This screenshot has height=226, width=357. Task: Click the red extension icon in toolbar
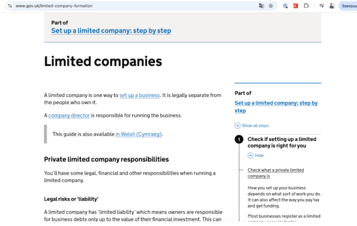pyautogui.click(x=296, y=6)
